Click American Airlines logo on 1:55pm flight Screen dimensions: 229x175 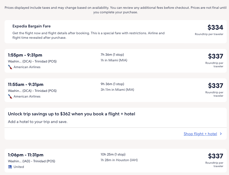pyautogui.click(x=10, y=67)
